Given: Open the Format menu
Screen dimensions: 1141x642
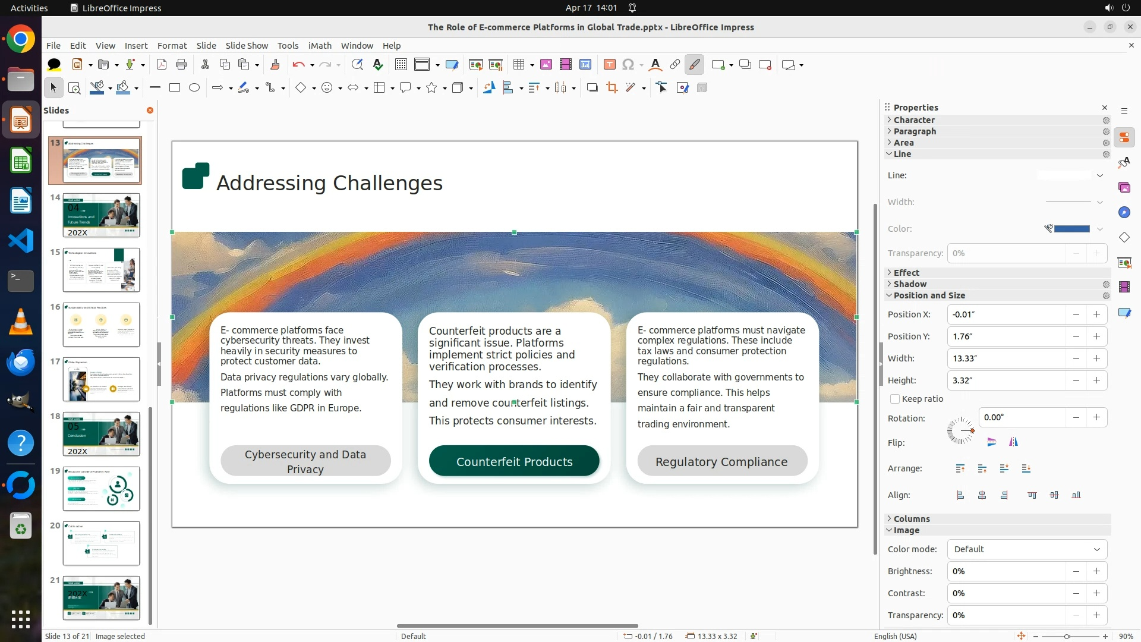Looking at the screenshot, I should 172,45.
